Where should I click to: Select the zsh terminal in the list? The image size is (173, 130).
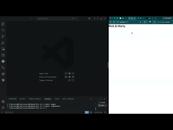102,105
